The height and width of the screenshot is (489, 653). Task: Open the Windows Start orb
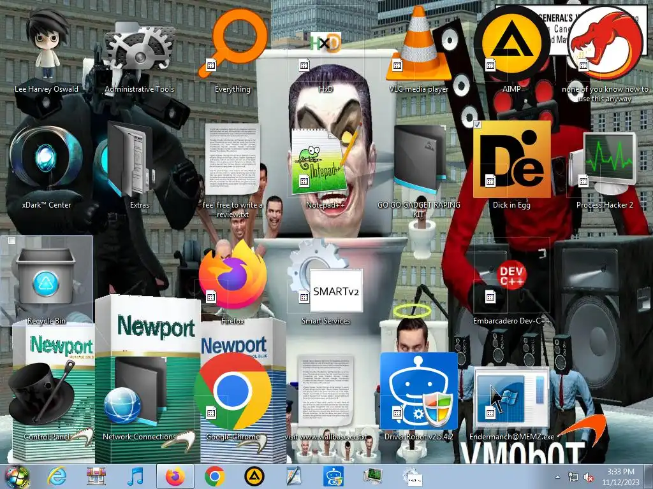17,476
